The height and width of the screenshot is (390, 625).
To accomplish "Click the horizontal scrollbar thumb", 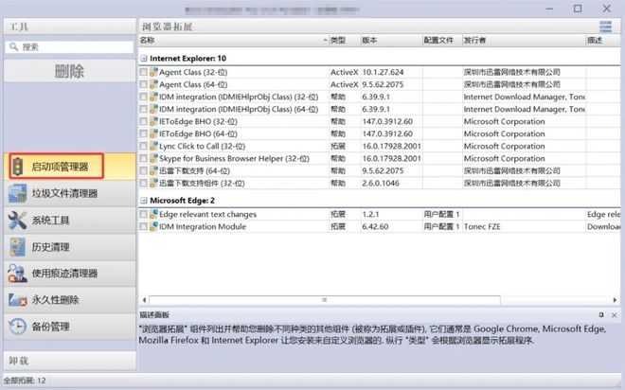I will (325, 300).
